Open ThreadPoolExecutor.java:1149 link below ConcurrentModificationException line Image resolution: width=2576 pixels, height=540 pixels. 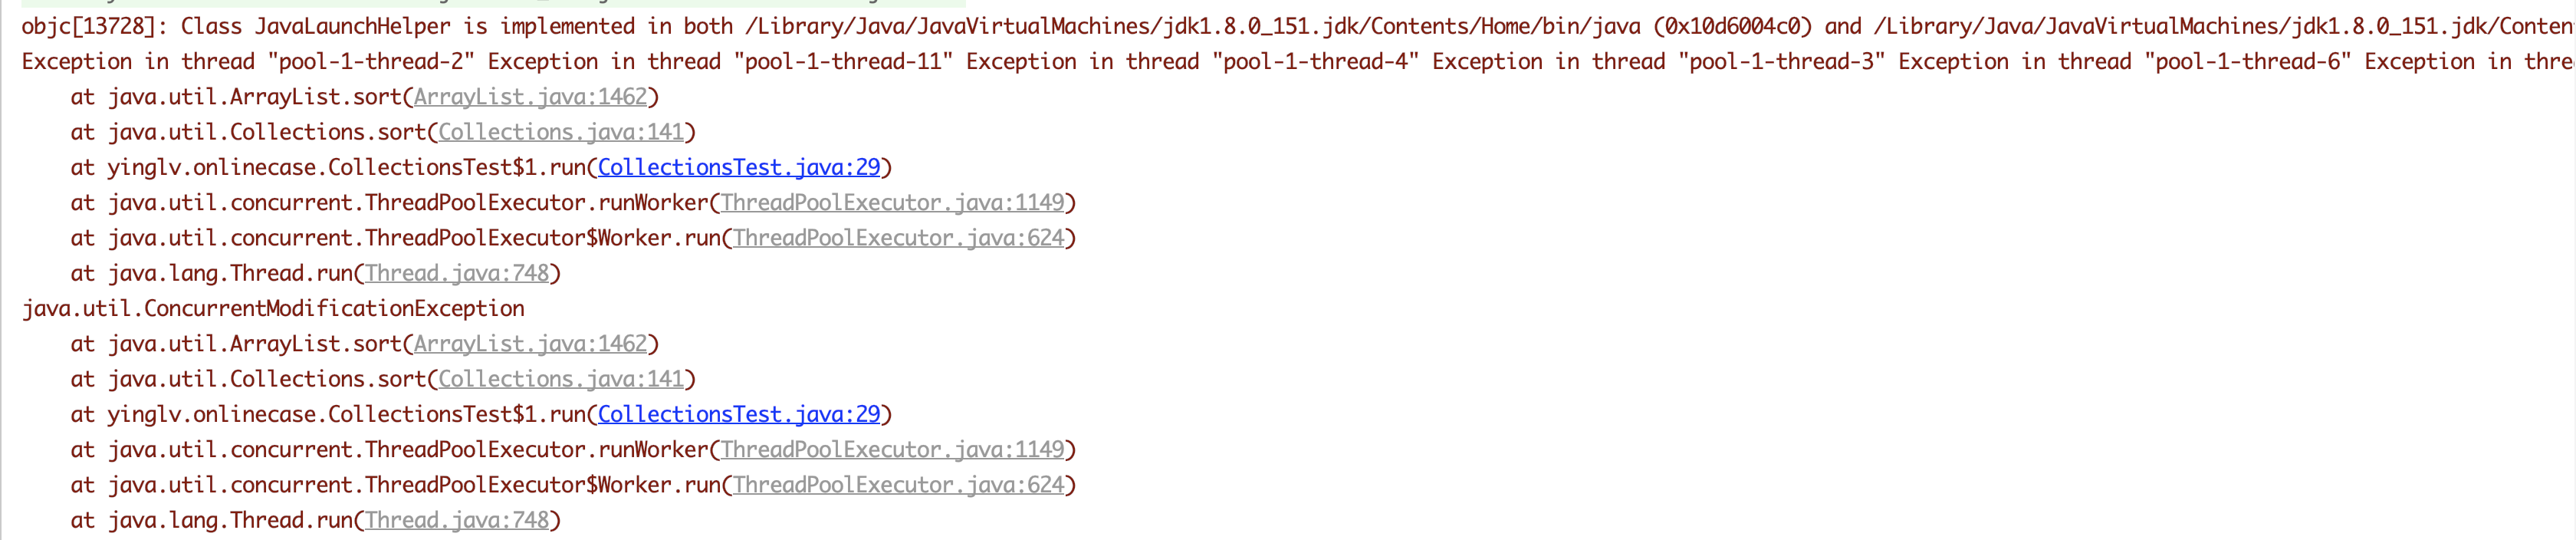tap(892, 450)
